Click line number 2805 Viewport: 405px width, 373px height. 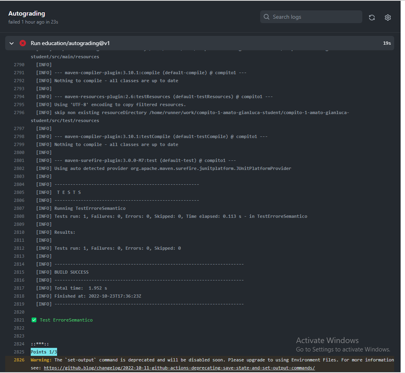coord(19,192)
